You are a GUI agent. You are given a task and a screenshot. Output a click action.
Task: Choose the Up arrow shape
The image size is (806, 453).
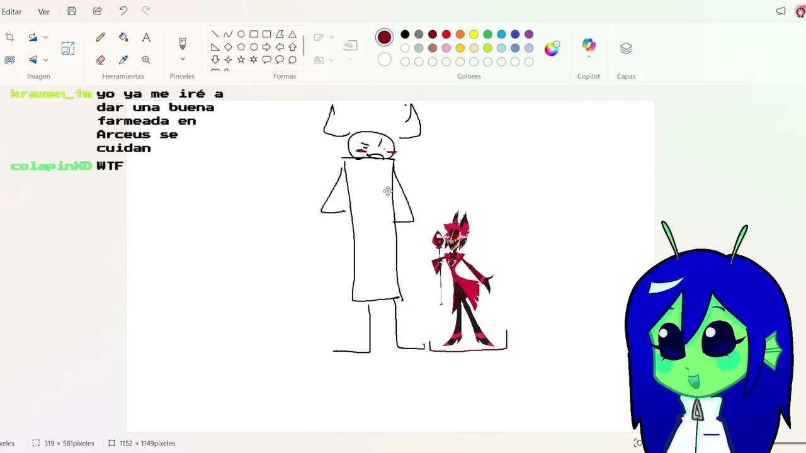(292, 47)
